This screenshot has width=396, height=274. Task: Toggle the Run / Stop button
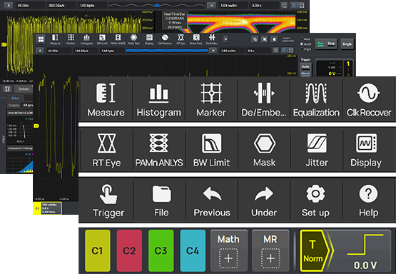tap(326, 44)
